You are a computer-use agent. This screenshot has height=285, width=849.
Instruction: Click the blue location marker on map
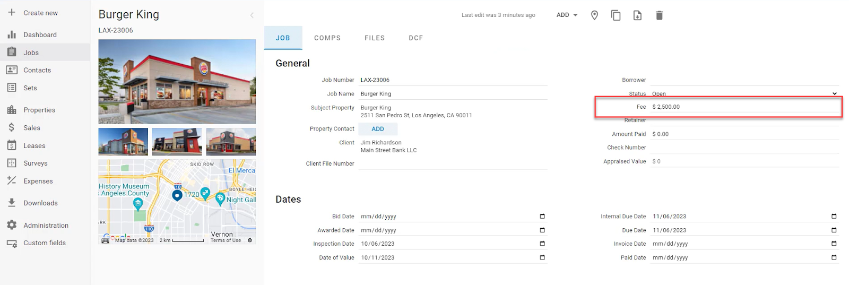[x=177, y=195]
